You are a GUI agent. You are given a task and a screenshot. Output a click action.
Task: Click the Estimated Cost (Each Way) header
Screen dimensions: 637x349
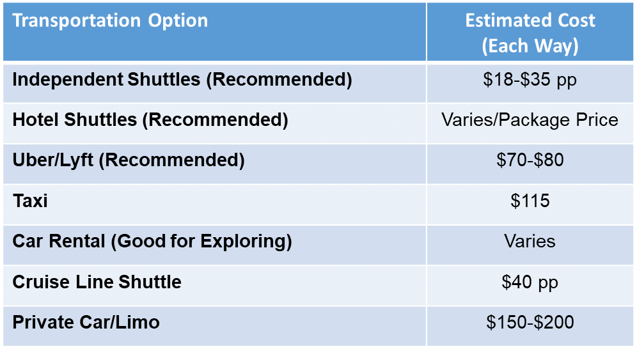pos(530,33)
